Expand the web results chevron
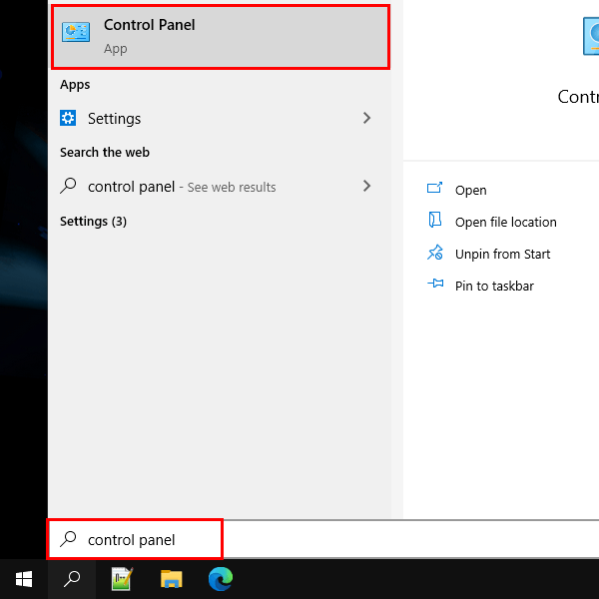The width and height of the screenshot is (599, 599). tap(366, 187)
